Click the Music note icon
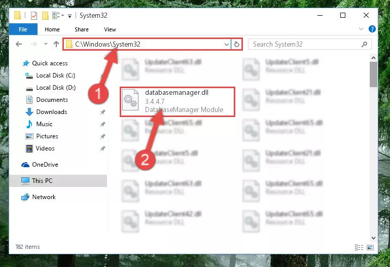This screenshot has height=267, width=390. (x=29, y=124)
